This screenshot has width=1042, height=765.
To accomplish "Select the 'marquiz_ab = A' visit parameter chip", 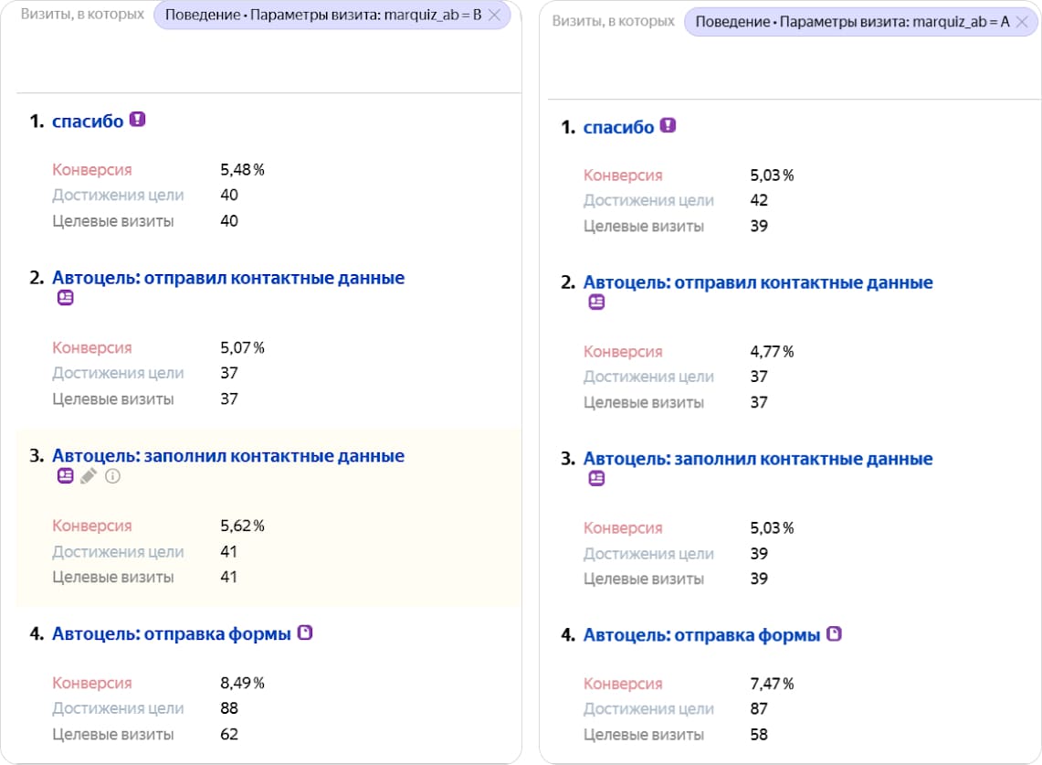I will 852,20.
